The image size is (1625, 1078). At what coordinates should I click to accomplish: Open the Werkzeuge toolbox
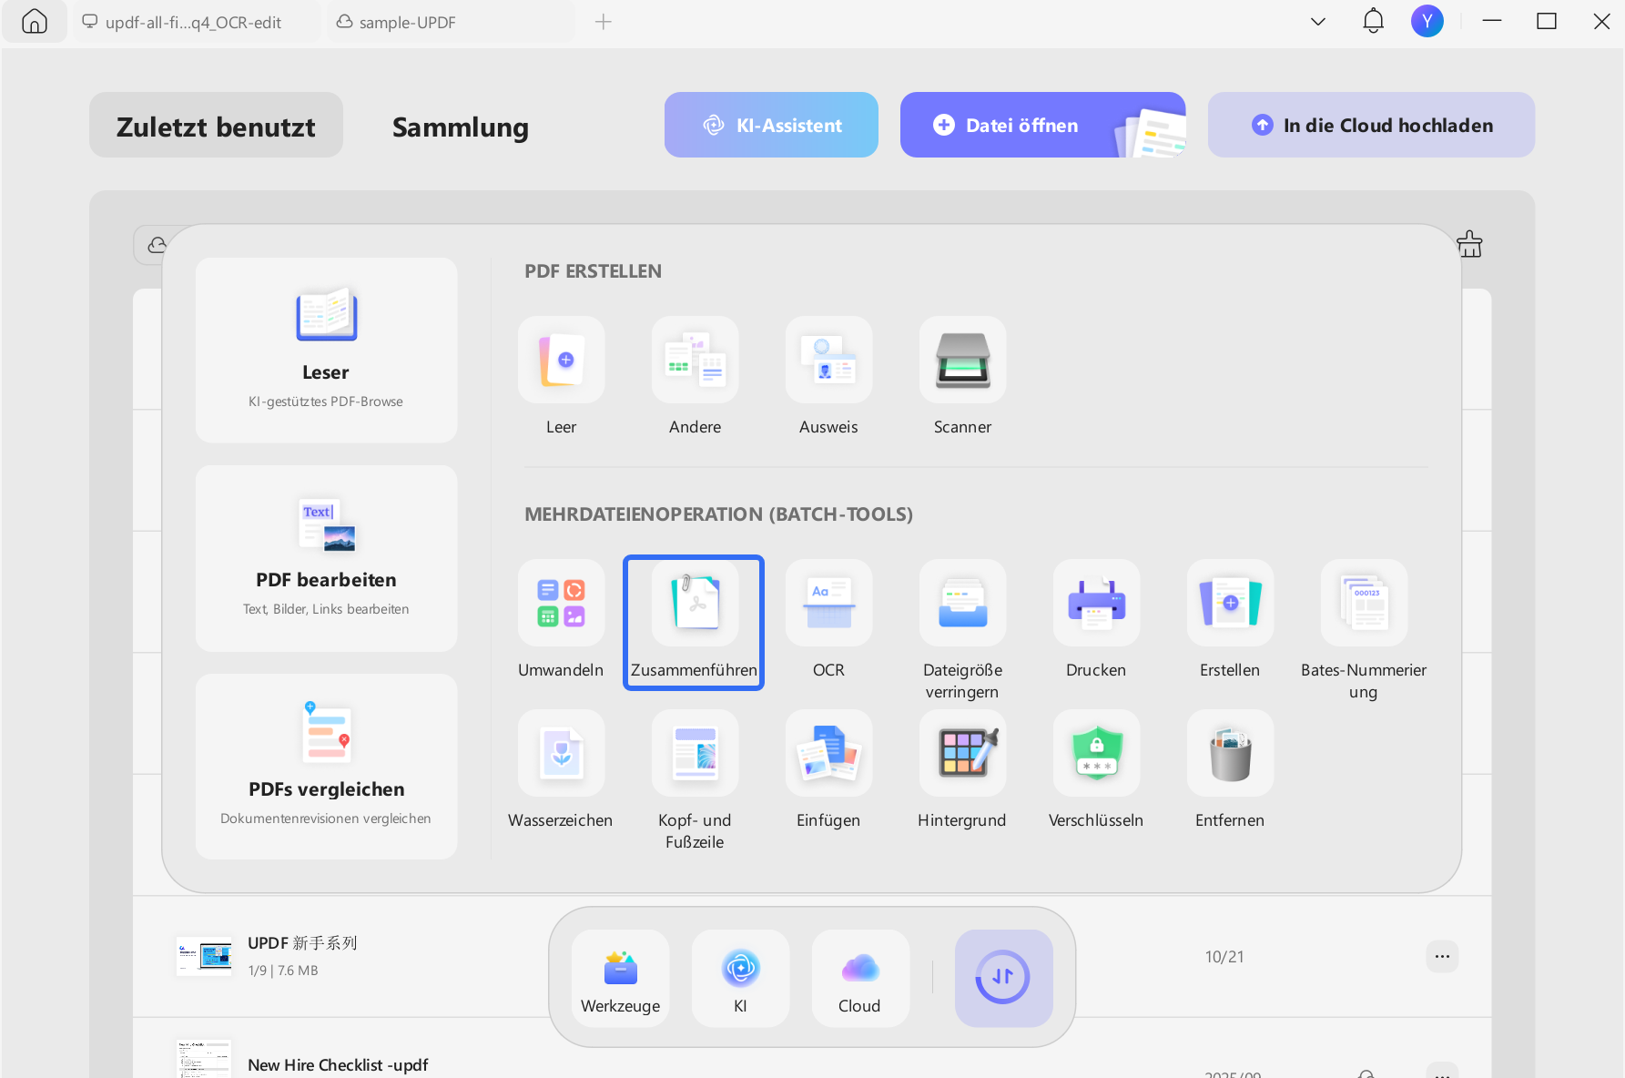pos(621,978)
